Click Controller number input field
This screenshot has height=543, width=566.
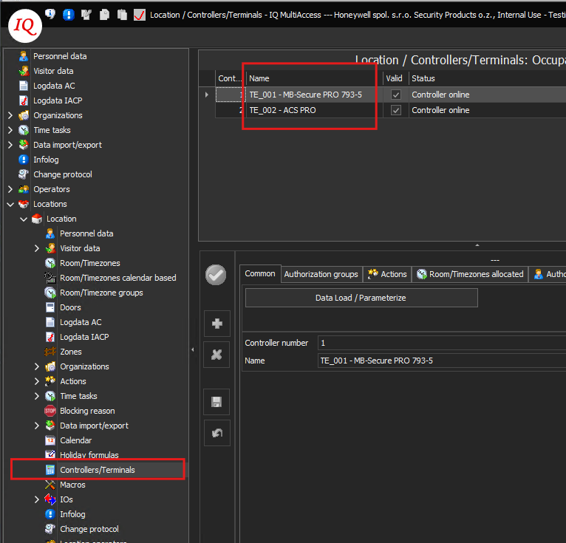tap(442, 343)
